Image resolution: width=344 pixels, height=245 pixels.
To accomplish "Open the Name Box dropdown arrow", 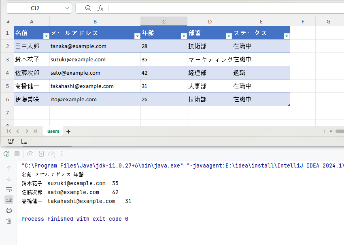I will [67, 8].
